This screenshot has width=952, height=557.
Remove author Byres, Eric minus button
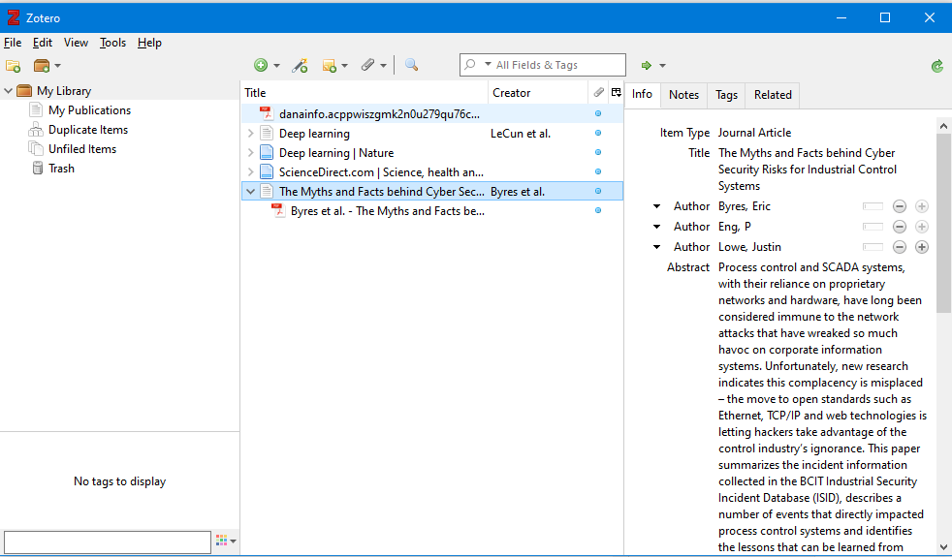coord(900,206)
